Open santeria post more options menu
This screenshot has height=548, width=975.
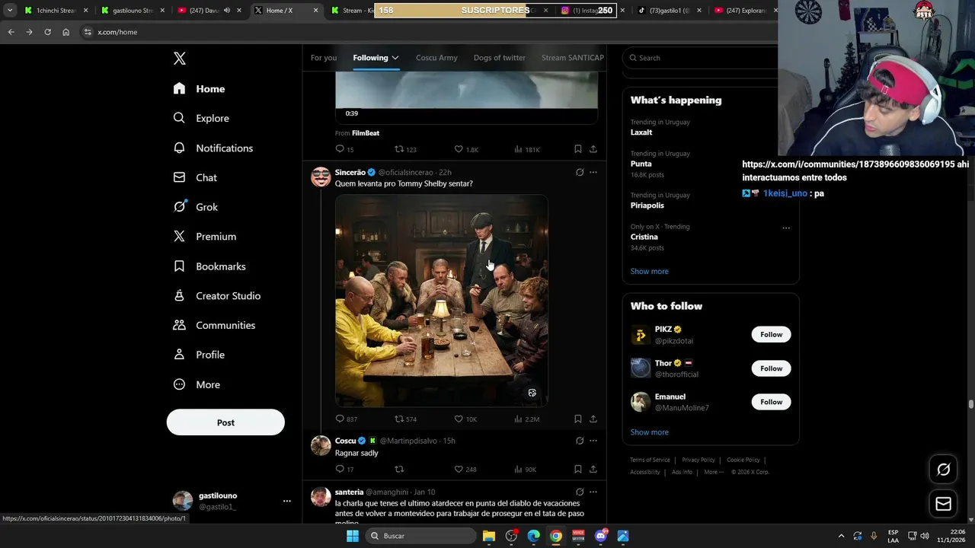[593, 492]
